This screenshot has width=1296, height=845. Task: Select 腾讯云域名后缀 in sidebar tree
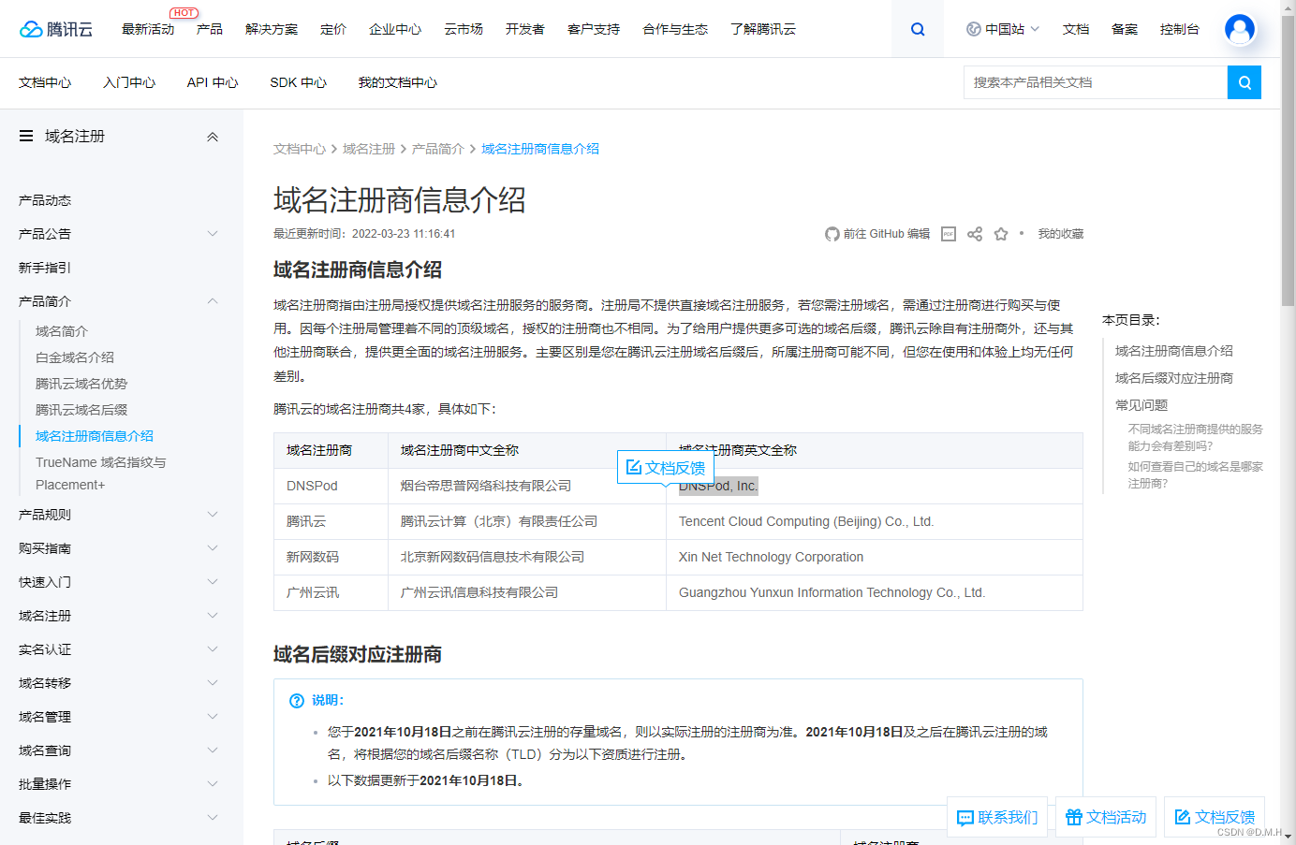[x=81, y=410]
